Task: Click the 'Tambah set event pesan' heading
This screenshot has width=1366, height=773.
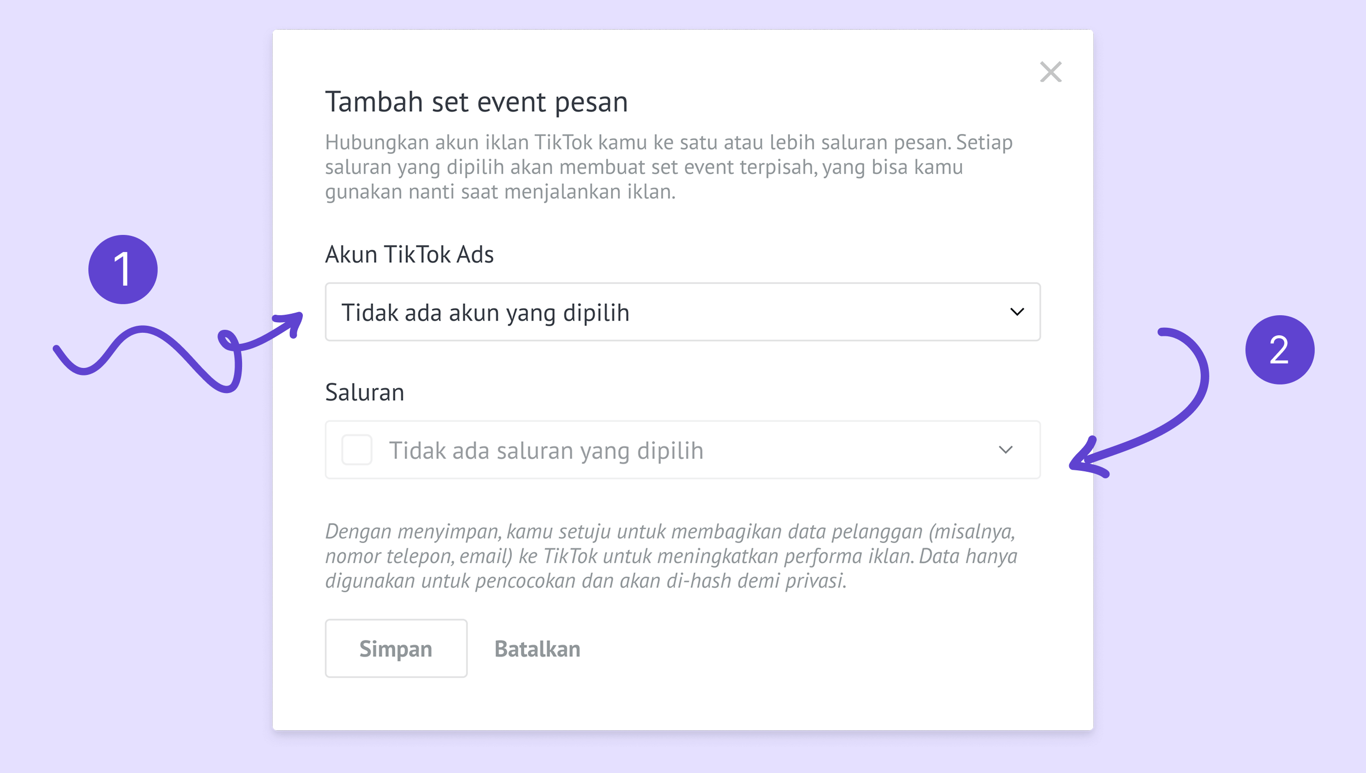Action: 477,102
